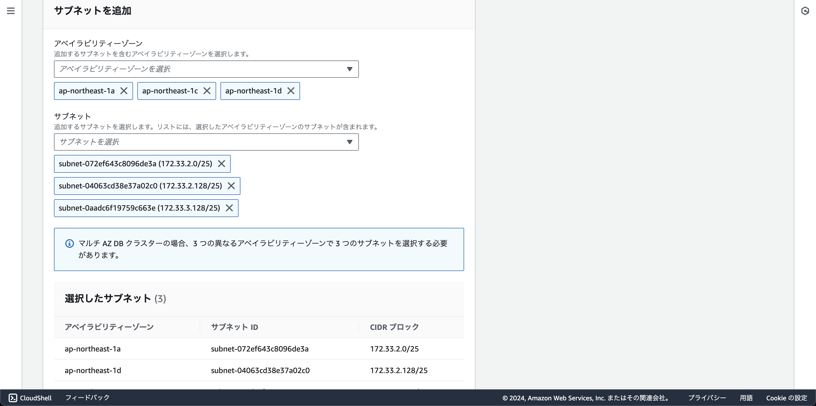Expand the availability zone dropdown arrow
The image size is (816, 406).
coord(349,69)
